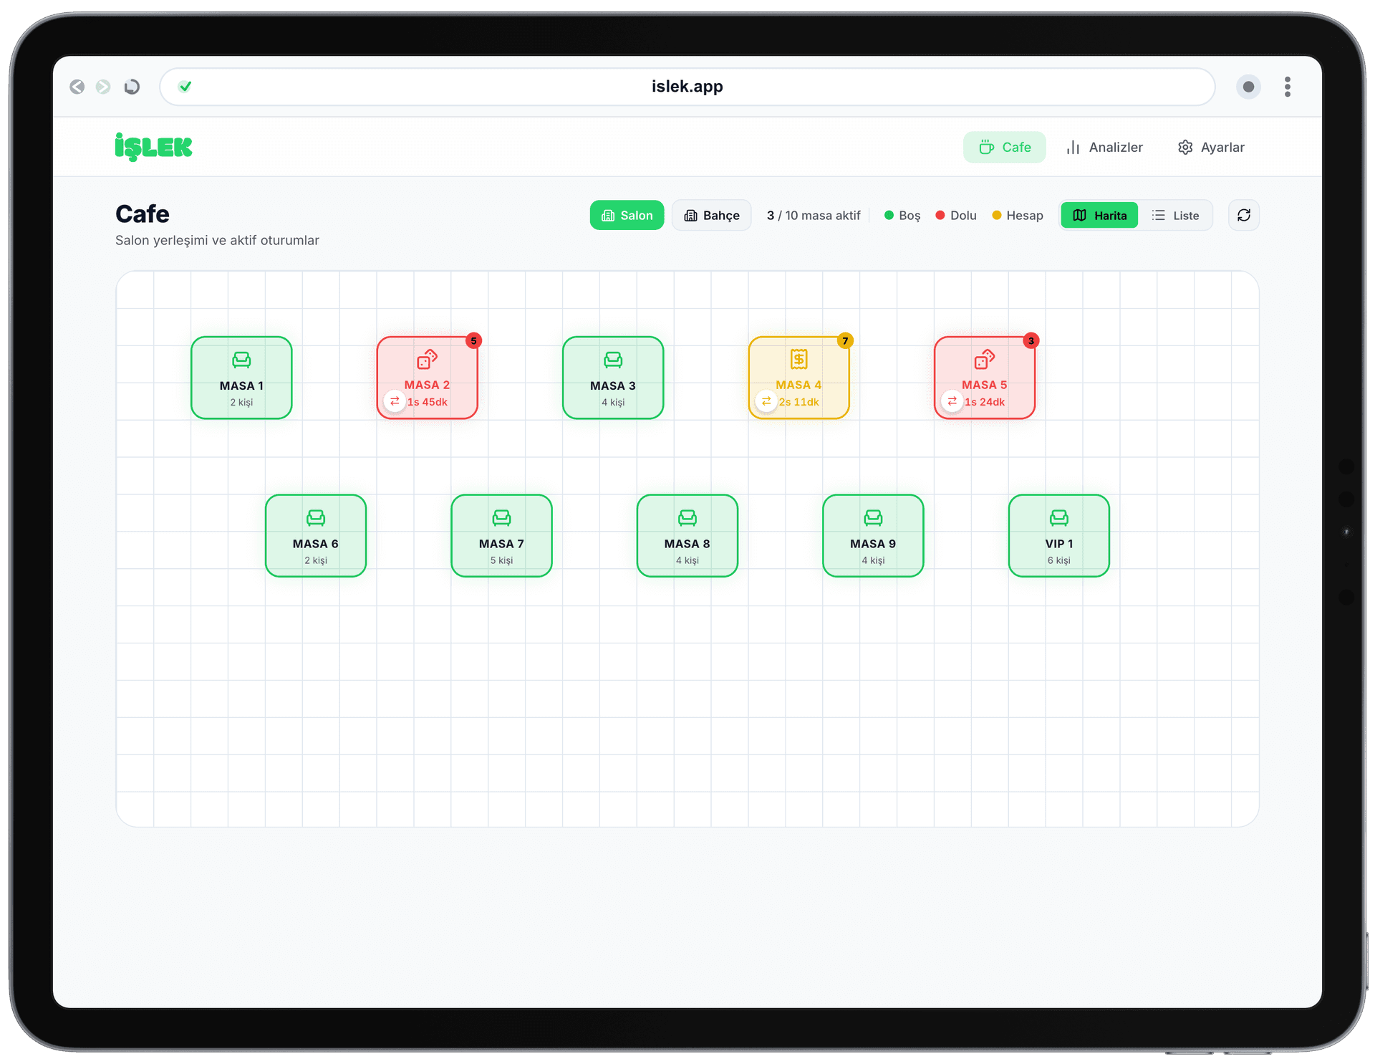Switch to Liste view

[x=1175, y=215]
